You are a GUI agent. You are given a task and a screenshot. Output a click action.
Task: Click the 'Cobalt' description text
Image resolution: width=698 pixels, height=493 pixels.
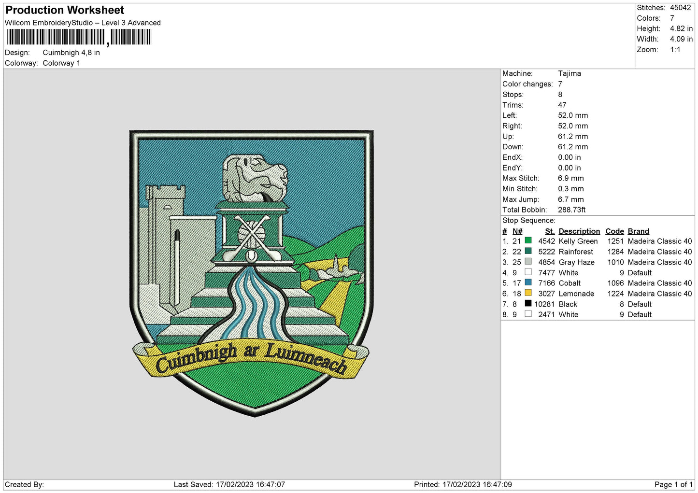(570, 283)
